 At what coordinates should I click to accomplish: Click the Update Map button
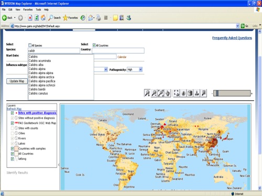tap(17, 81)
